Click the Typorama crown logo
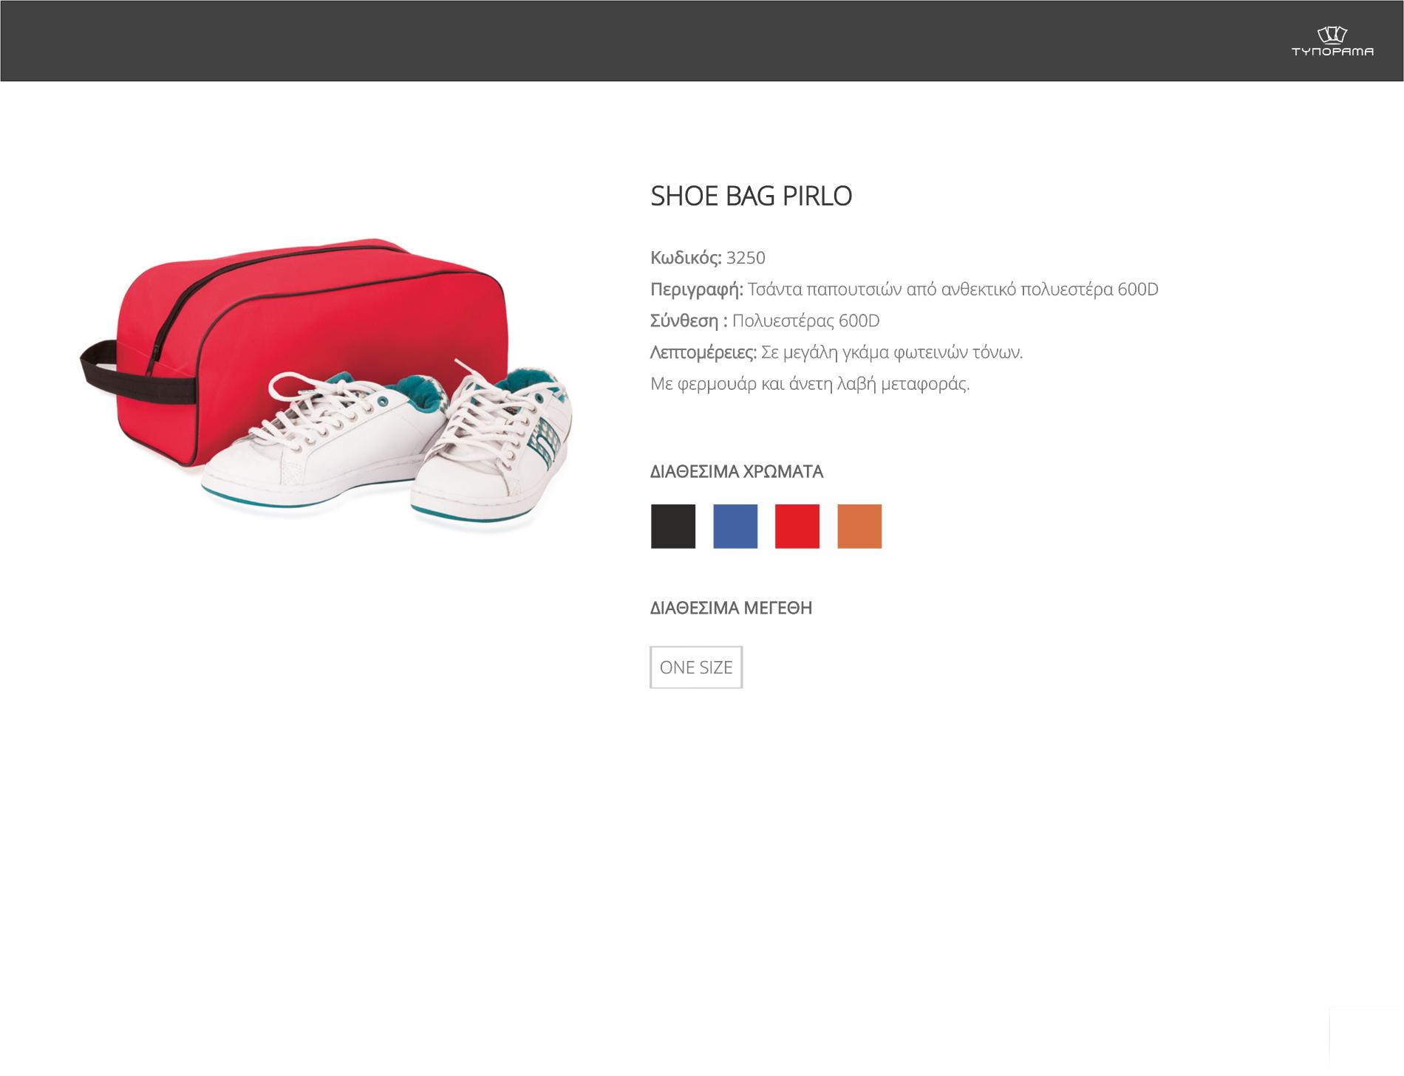The height and width of the screenshot is (1076, 1404). point(1332,41)
